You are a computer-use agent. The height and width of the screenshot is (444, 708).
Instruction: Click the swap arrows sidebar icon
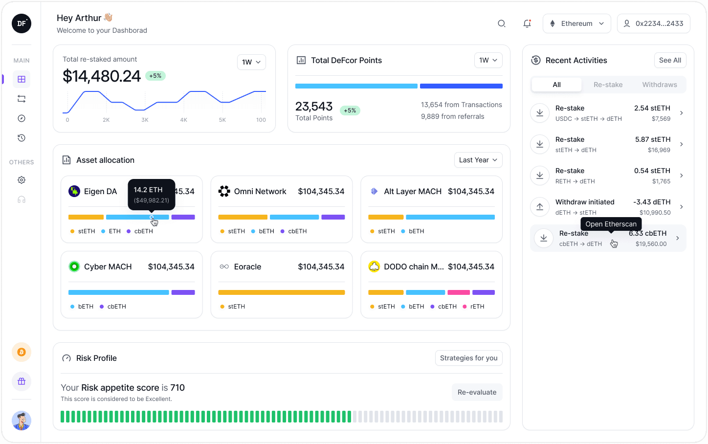click(x=22, y=99)
